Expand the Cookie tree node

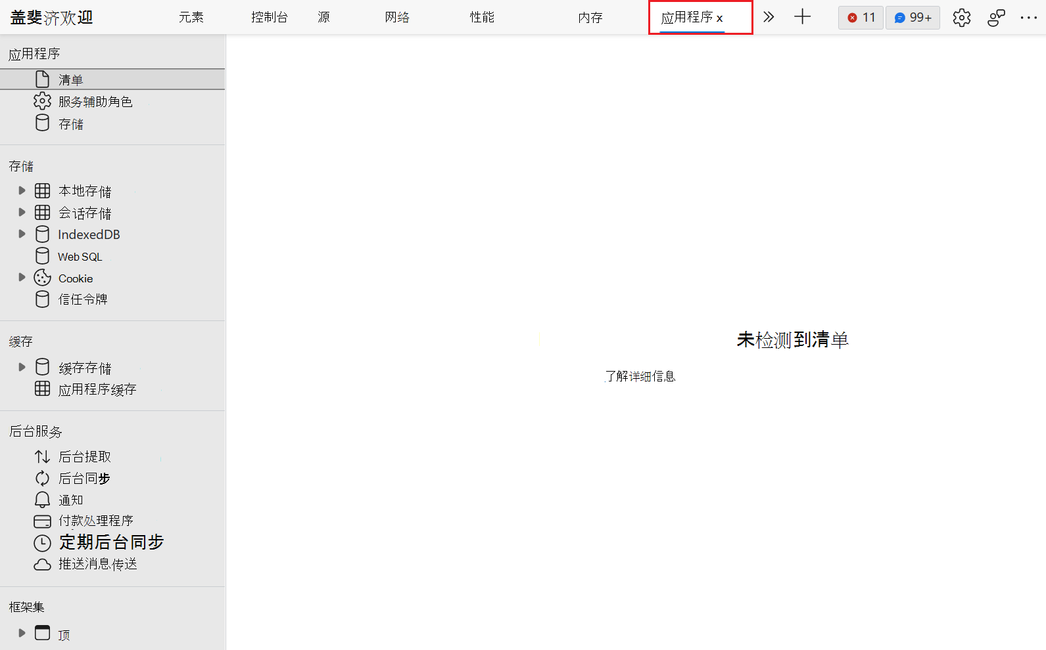coord(22,277)
